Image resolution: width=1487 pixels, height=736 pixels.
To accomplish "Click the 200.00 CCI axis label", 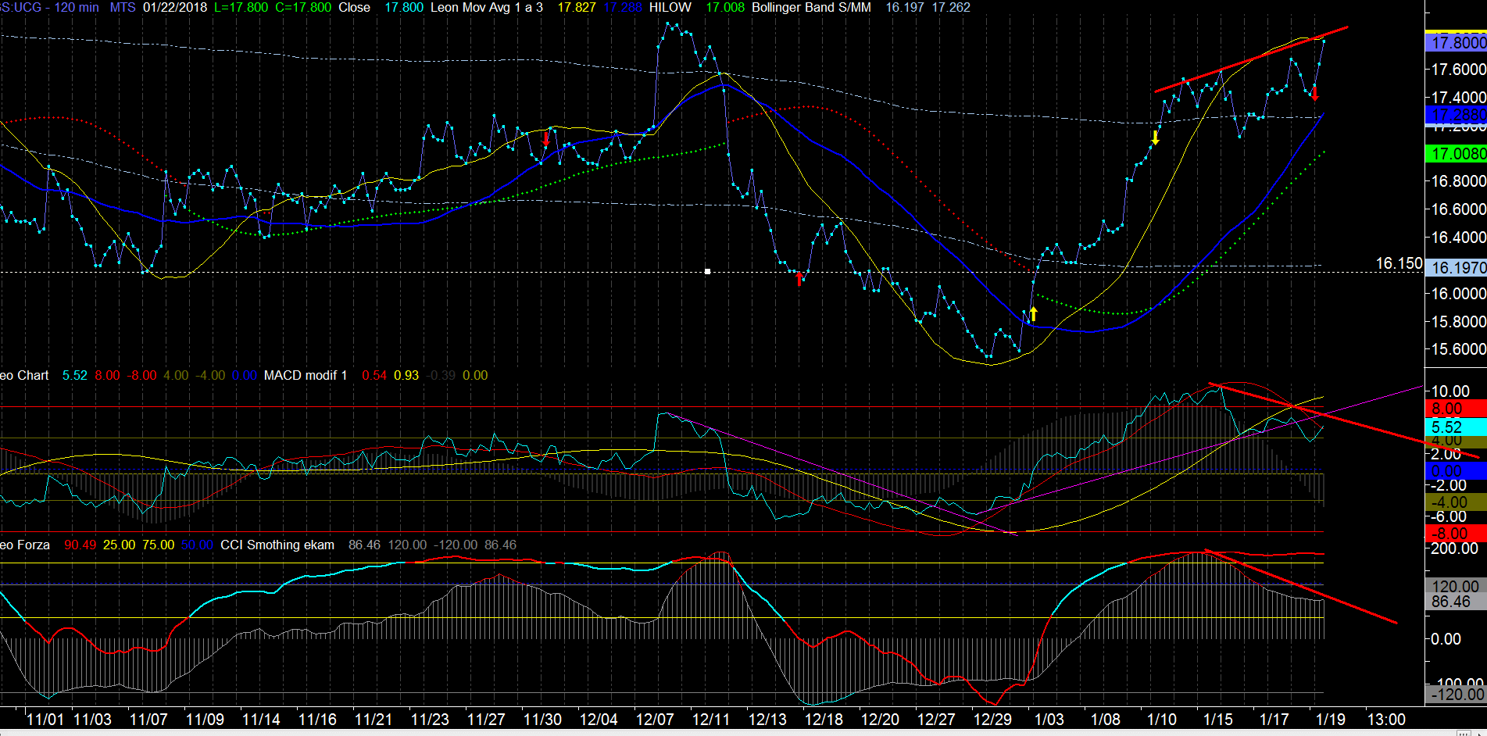I will [x=1454, y=548].
